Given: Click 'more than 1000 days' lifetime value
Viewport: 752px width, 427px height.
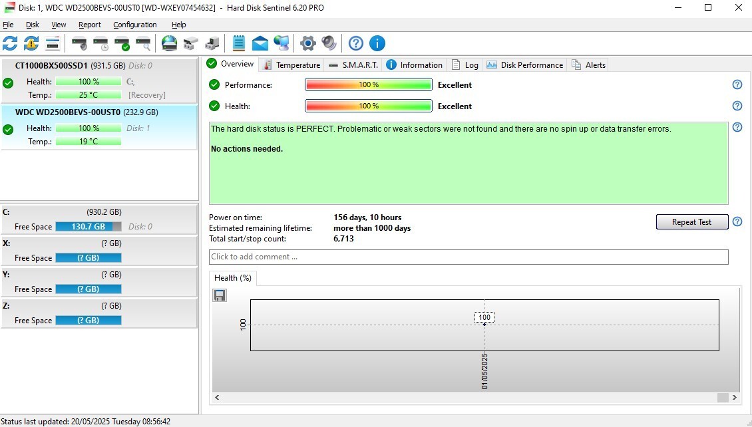Looking at the screenshot, I should 372,228.
